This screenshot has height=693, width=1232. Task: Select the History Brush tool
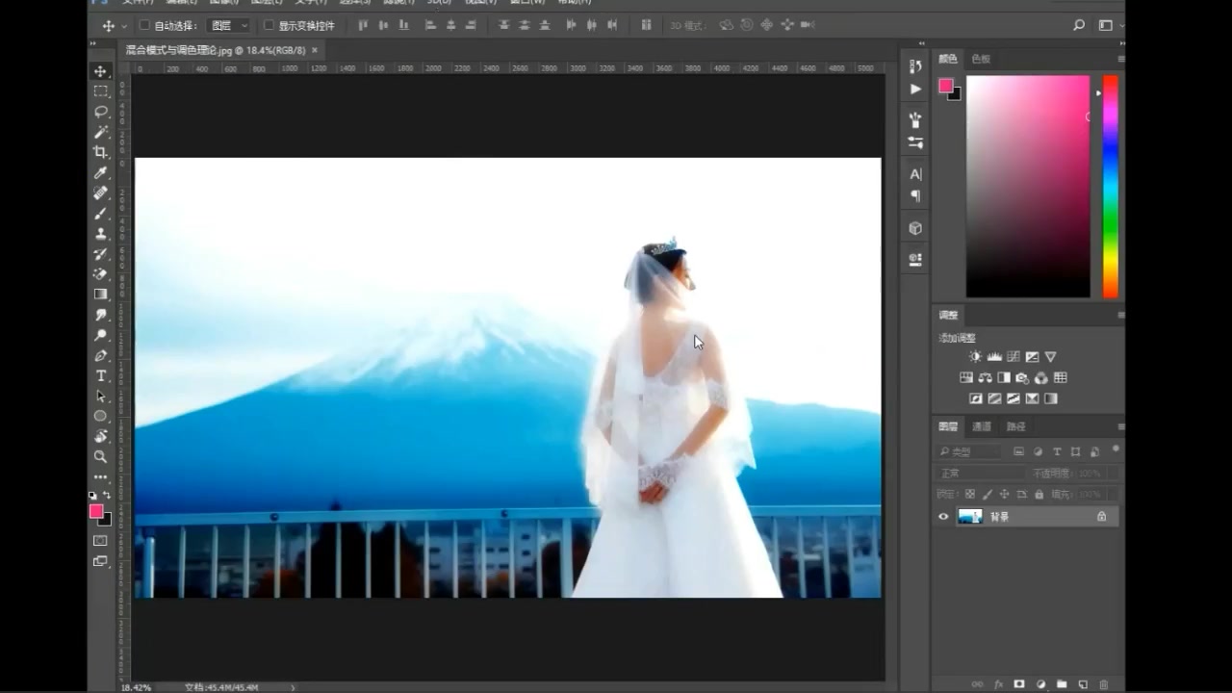[x=100, y=254]
